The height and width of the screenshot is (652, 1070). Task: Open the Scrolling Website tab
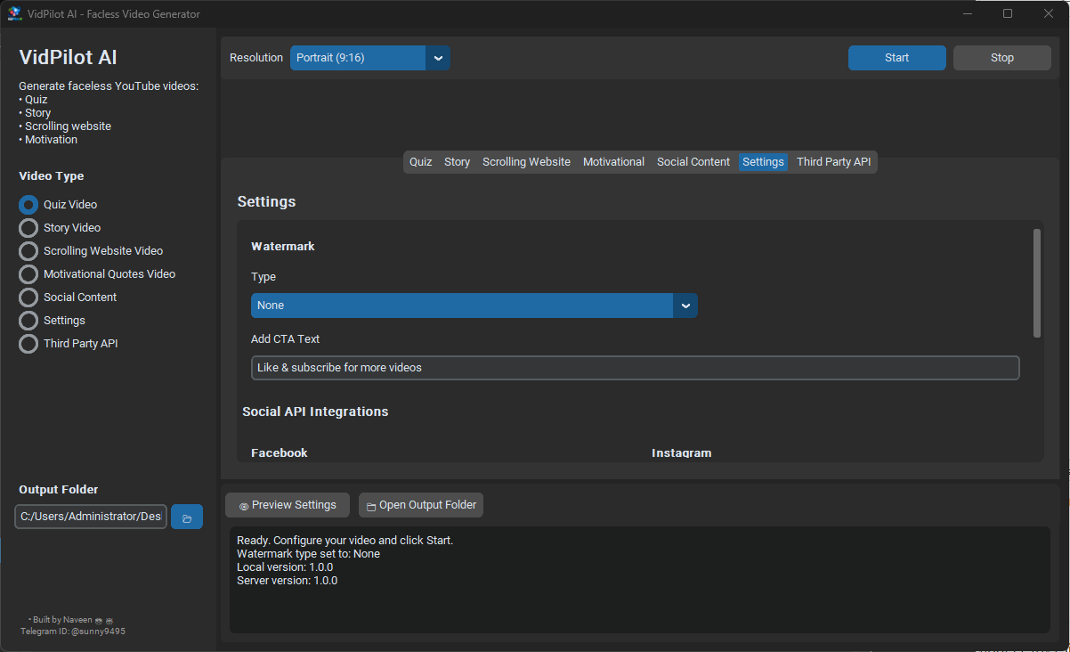coord(526,161)
